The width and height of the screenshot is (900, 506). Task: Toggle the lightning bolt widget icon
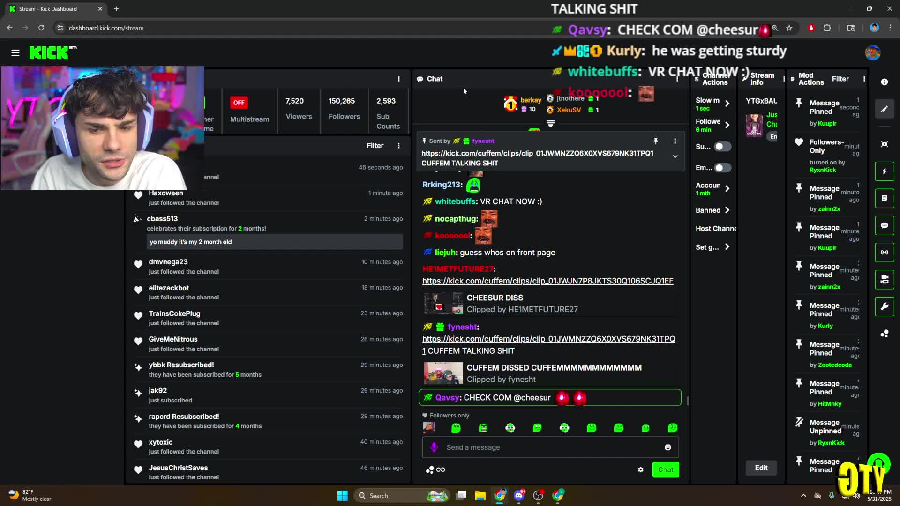click(884, 171)
